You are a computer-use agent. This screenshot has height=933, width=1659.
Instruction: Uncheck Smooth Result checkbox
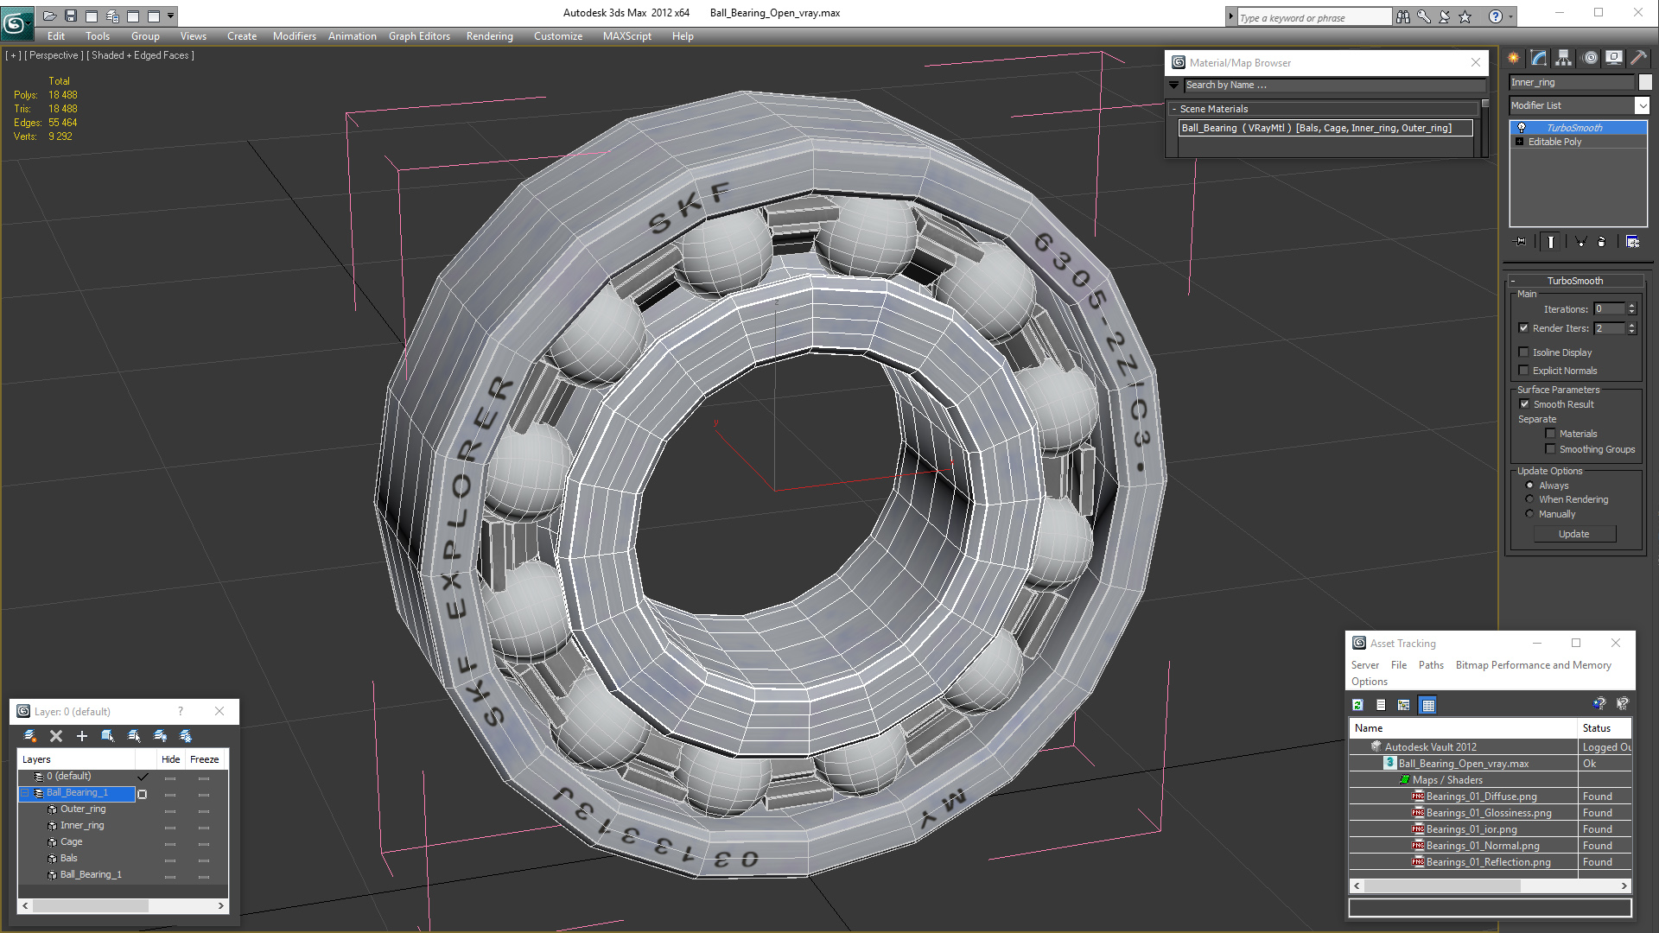pos(1524,404)
